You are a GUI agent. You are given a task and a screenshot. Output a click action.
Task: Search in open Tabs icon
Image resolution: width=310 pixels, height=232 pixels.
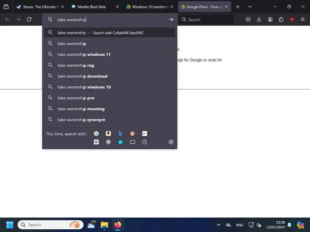click(x=133, y=142)
